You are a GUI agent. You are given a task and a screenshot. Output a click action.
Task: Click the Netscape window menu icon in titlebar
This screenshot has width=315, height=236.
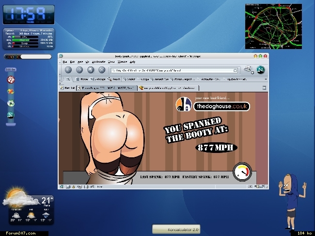(x=61, y=56)
